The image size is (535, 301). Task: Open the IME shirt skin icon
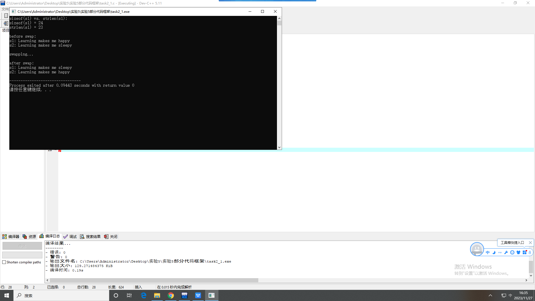click(x=518, y=253)
